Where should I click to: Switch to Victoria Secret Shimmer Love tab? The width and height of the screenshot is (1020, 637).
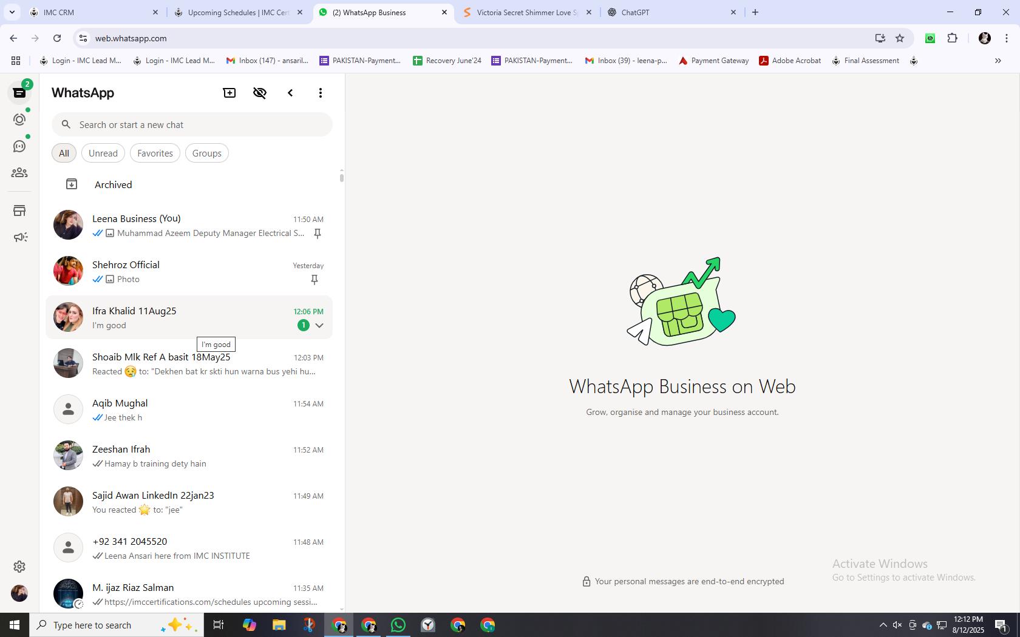click(527, 12)
